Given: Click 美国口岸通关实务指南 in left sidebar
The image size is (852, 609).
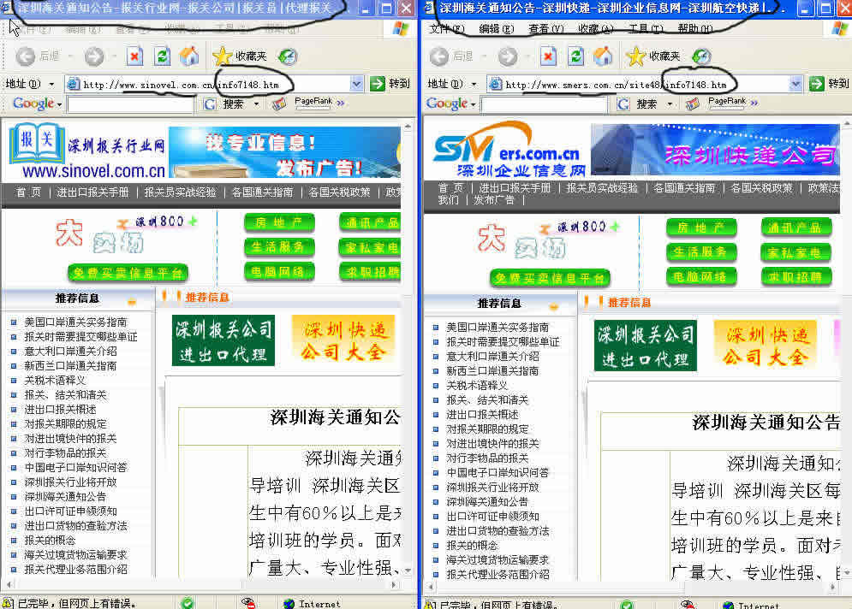Looking at the screenshot, I should click(x=75, y=322).
